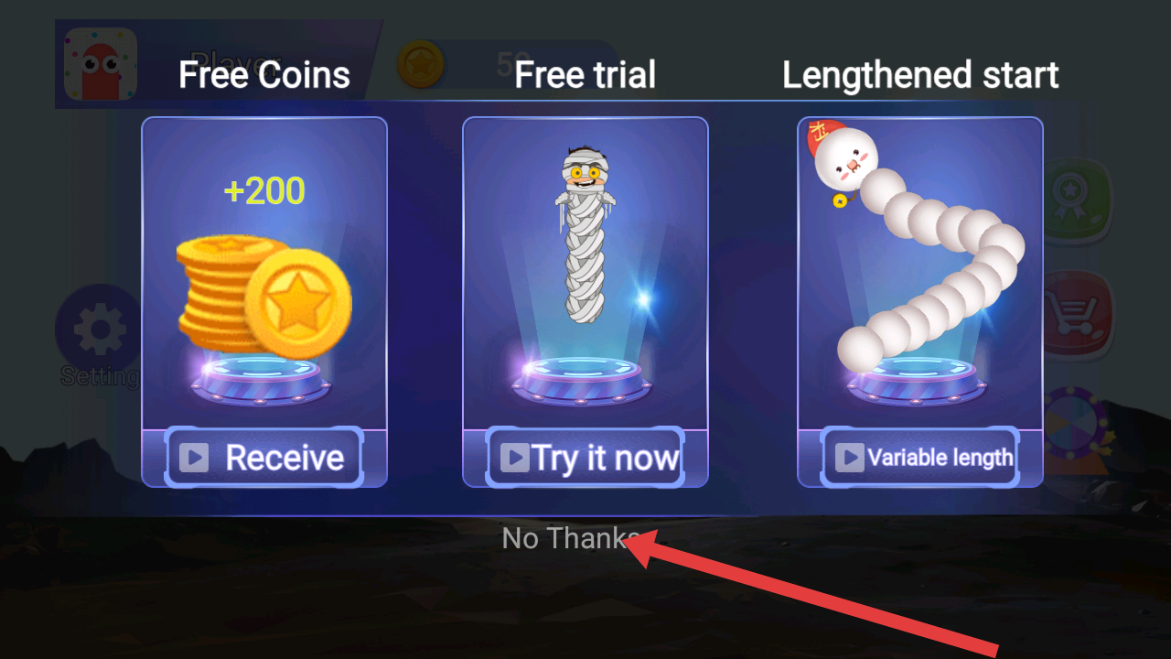The height and width of the screenshot is (659, 1171).
Task: Select the mummy snake skin preview
Action: [x=585, y=234]
